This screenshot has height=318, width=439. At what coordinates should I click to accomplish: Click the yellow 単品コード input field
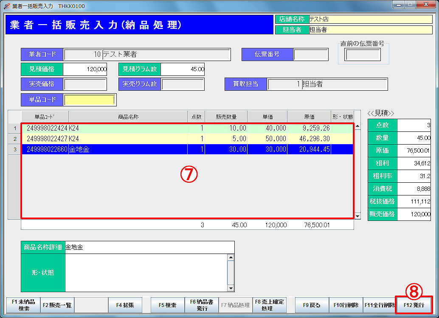tap(89, 100)
